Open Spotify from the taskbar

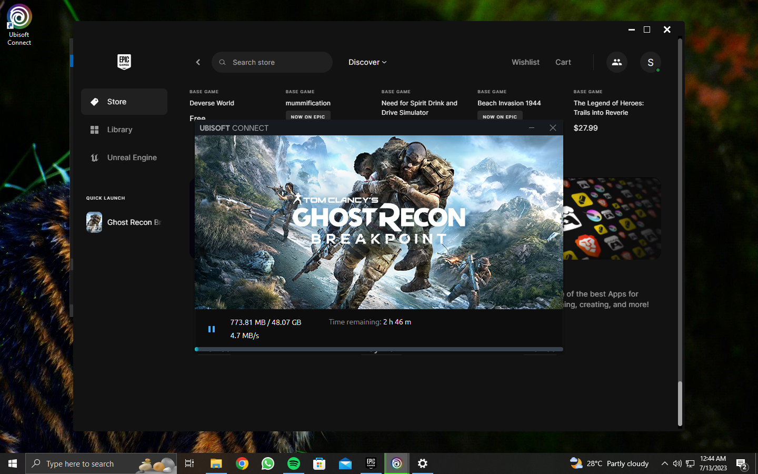click(x=294, y=463)
